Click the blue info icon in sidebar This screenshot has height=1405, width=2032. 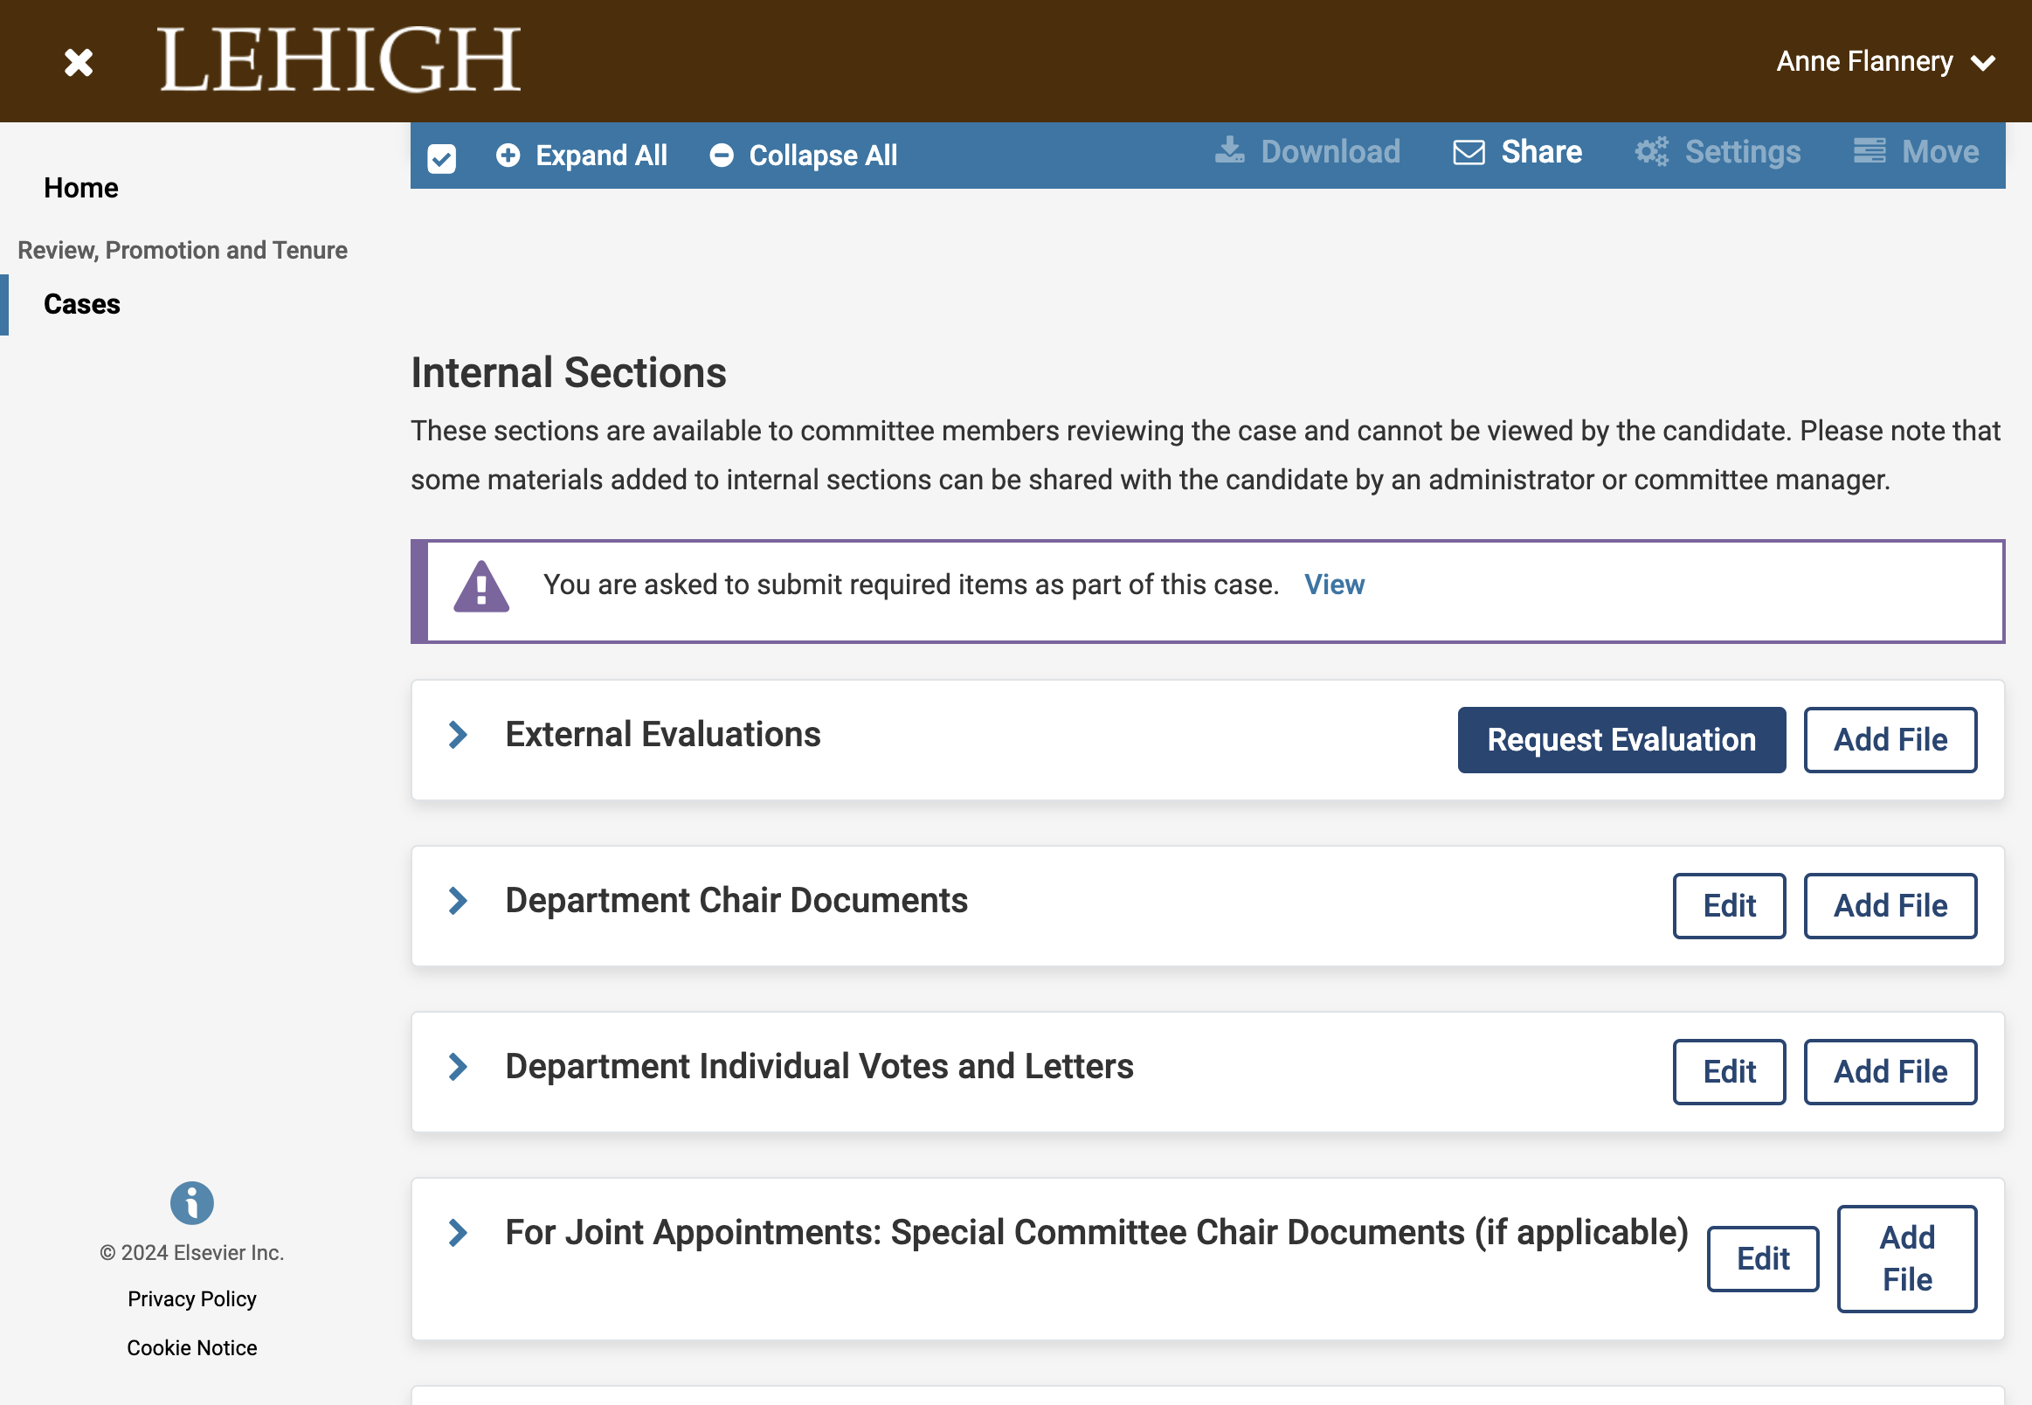pyautogui.click(x=192, y=1202)
